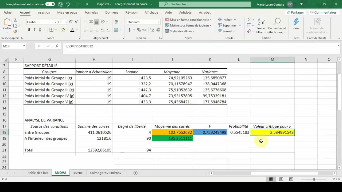The height and width of the screenshot is (192, 342).
Task: Click the percent style icon
Action: coord(139,30)
